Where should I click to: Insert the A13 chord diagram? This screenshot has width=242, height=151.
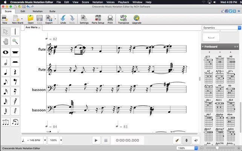click(x=209, y=62)
